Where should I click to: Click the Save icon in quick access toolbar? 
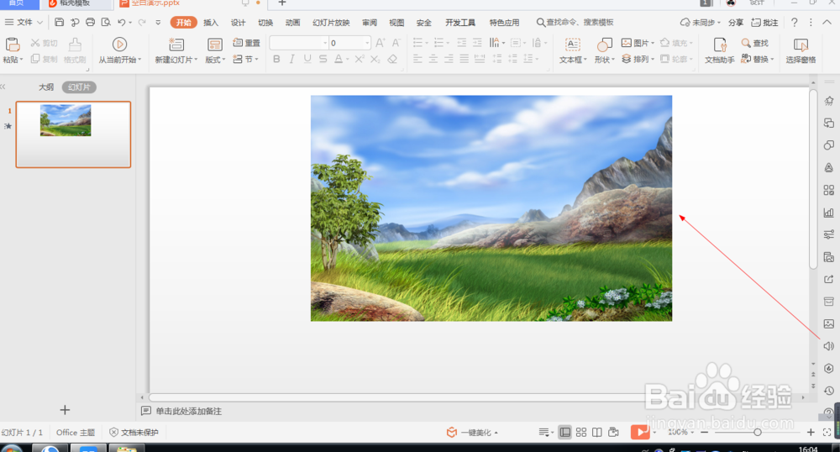tap(60, 23)
